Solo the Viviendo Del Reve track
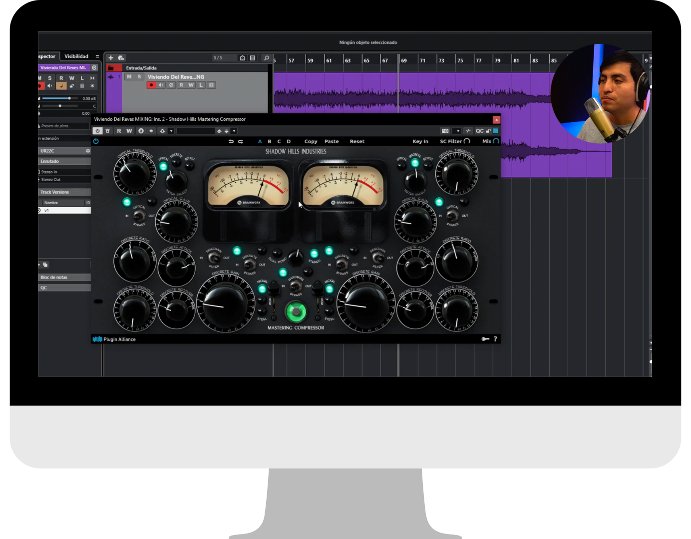This screenshot has height=539, width=691. tap(139, 77)
